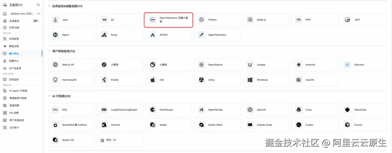Select 接入中心 in the sidebar
This screenshot has height=153, width=392.
pyautogui.click(x=21, y=53)
